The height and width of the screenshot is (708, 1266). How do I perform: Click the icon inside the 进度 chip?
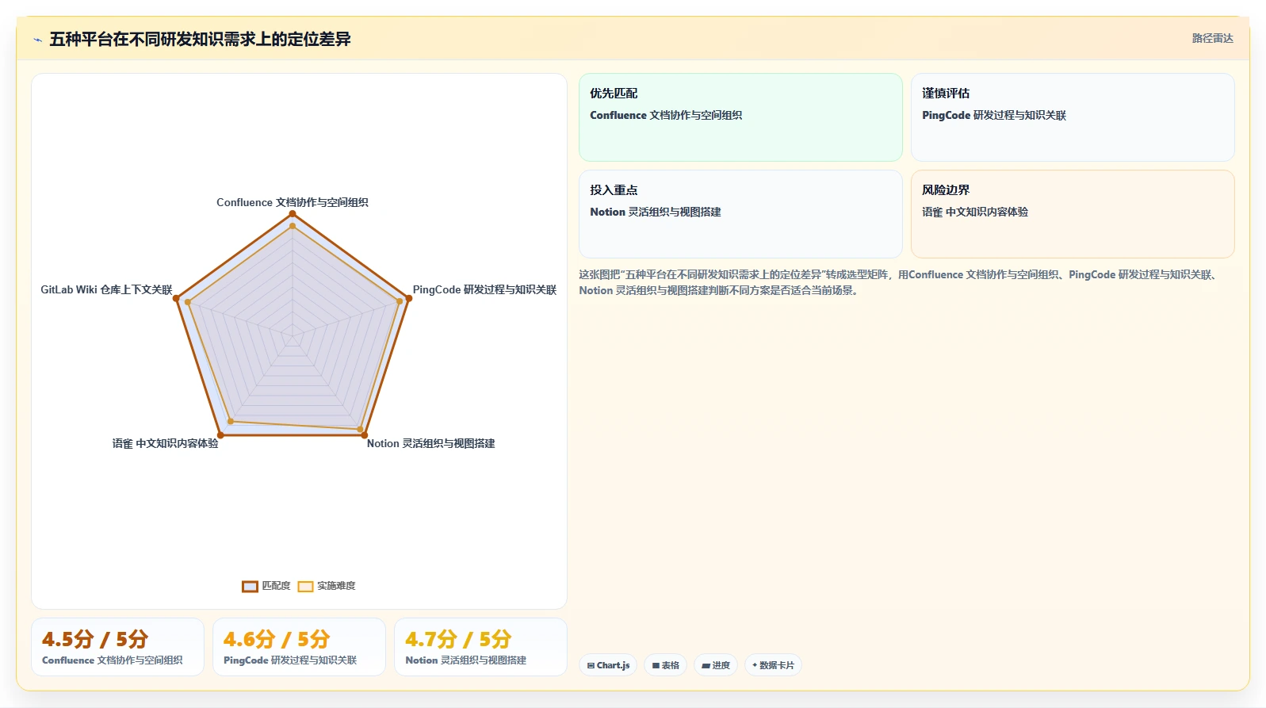tap(706, 666)
